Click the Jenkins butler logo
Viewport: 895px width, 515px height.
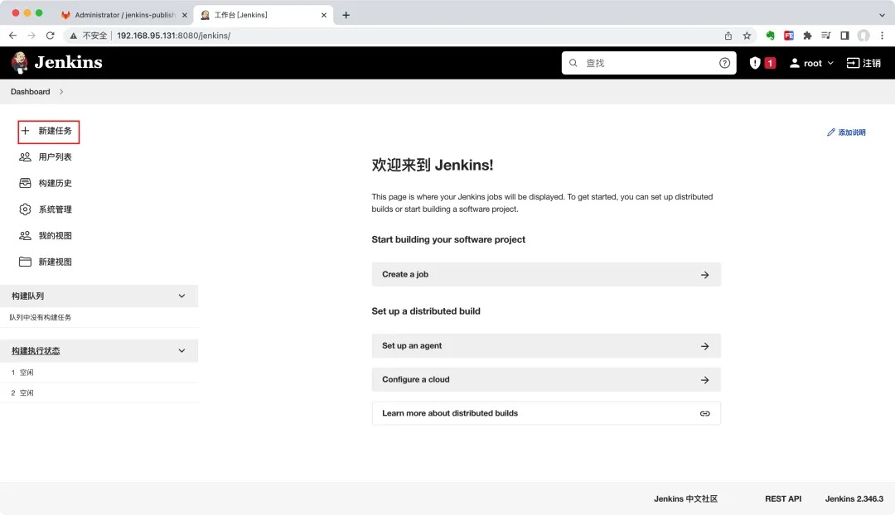(x=20, y=63)
